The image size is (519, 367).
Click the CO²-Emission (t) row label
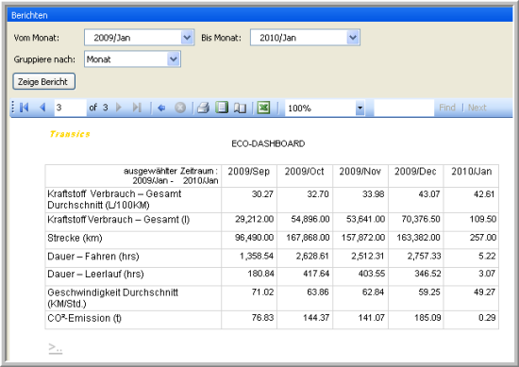pyautogui.click(x=84, y=318)
